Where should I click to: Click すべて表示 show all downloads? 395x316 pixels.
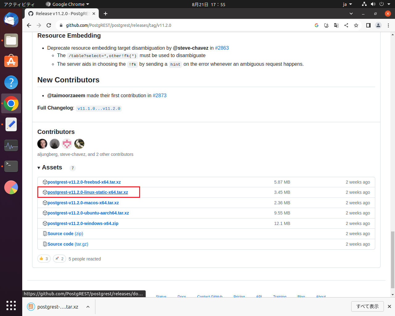point(367,306)
